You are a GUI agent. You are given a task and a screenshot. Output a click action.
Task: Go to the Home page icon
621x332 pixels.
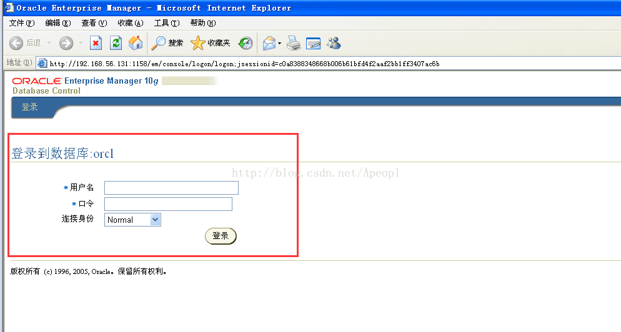[x=136, y=43]
